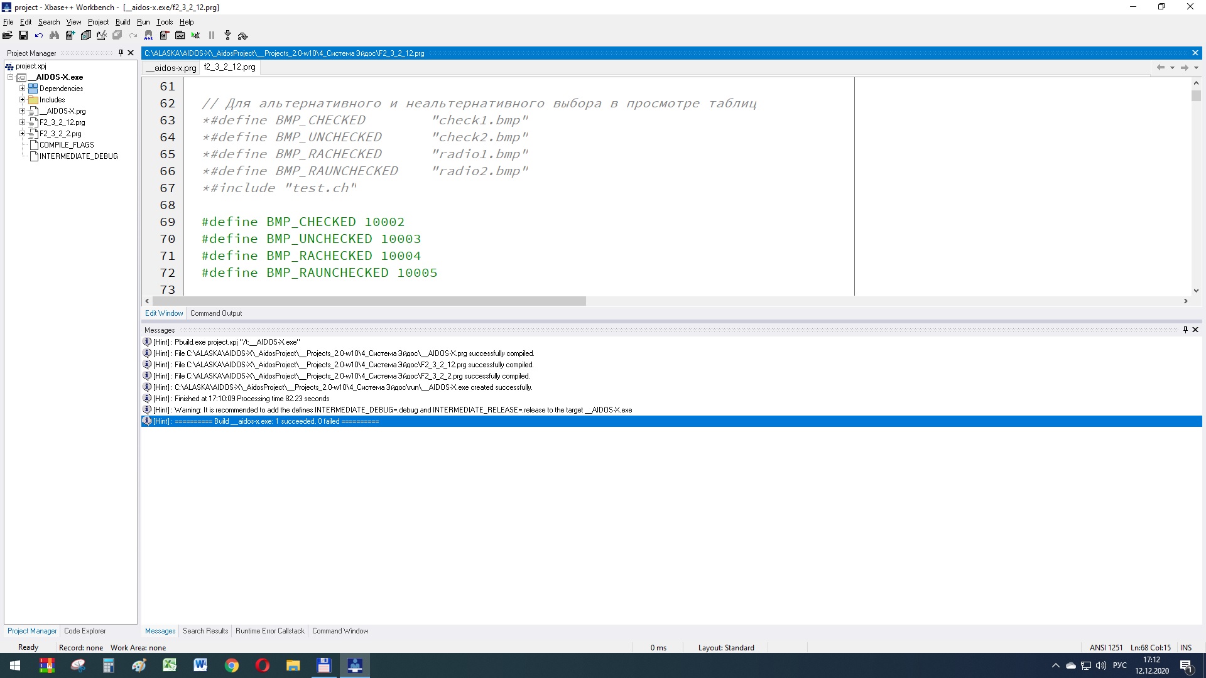Click the Undo toolbar icon
Viewport: 1206px width, 678px height.
(x=39, y=36)
